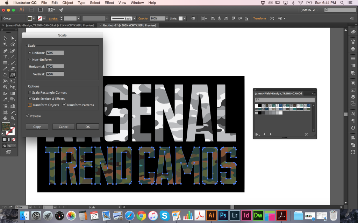
Task: Enable Scale Rectangle Corners checkbox
Action: (30, 93)
